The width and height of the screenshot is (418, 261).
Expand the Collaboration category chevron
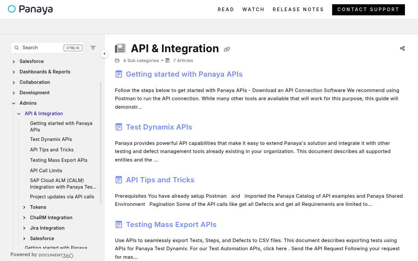(14, 83)
